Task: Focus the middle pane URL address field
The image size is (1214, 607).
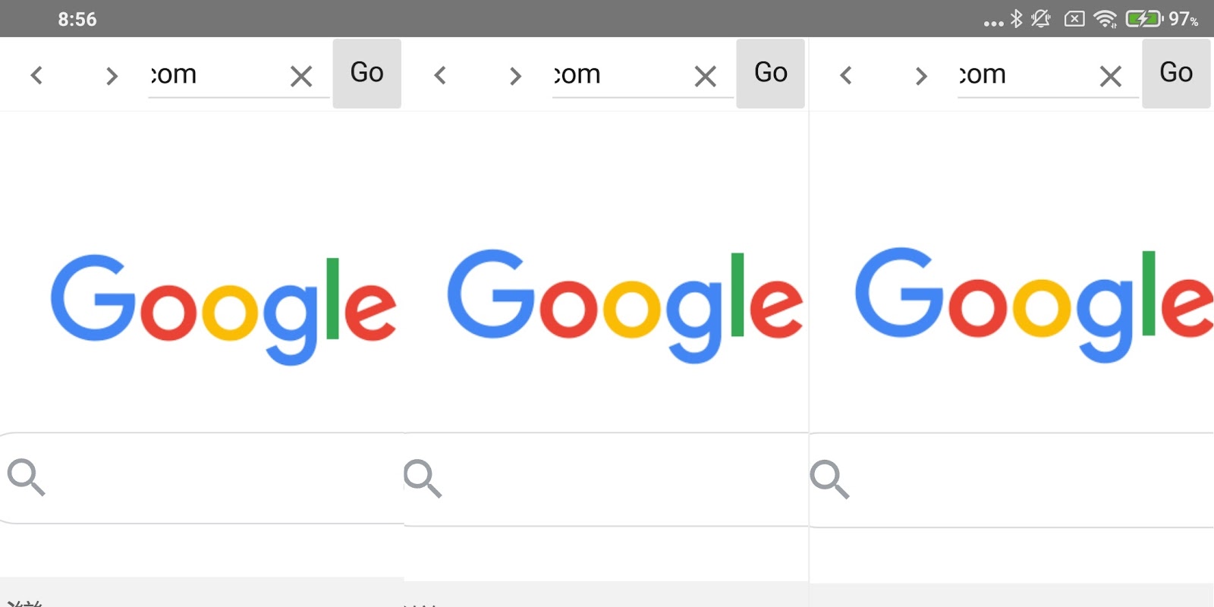Action: tap(620, 74)
